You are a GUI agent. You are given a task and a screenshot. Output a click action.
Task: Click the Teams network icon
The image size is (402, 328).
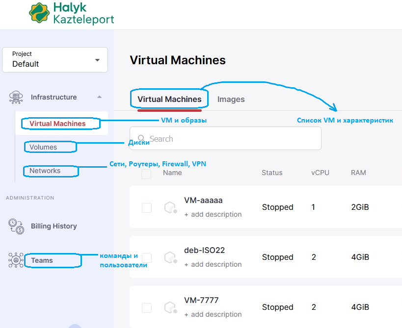tap(16, 260)
